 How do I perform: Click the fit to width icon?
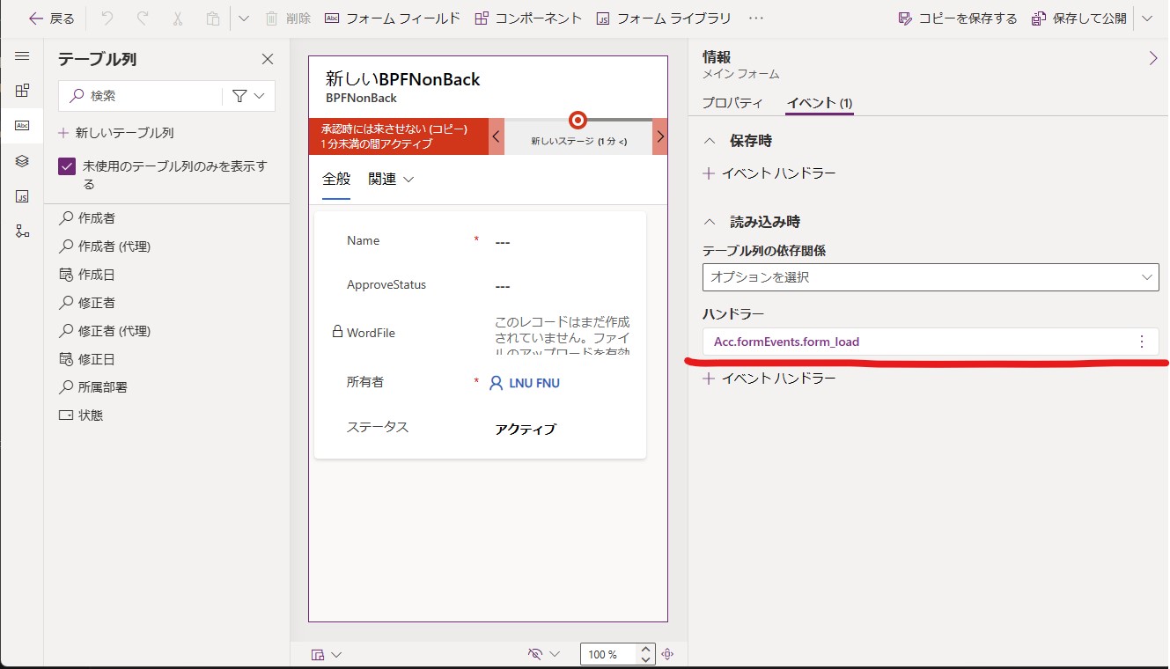pos(667,654)
